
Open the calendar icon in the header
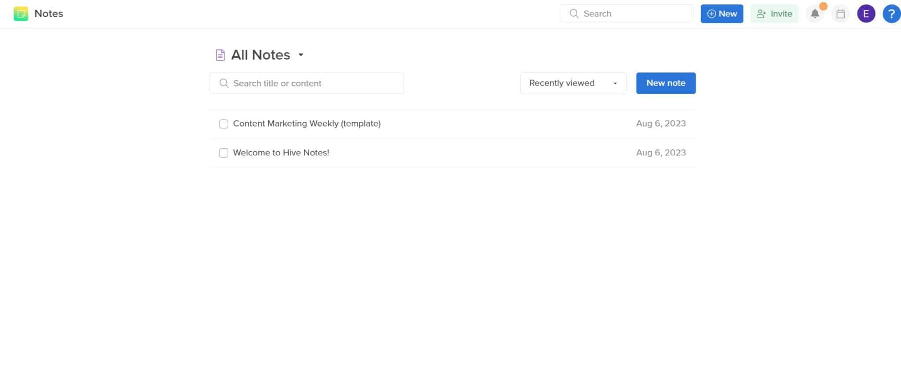[x=840, y=14]
